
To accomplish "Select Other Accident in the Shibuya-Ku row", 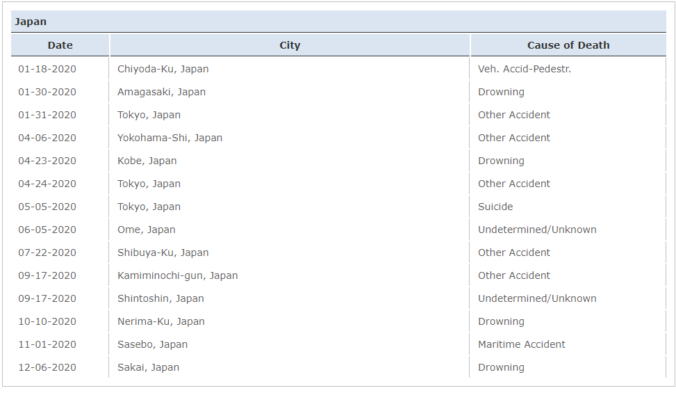I will (514, 252).
